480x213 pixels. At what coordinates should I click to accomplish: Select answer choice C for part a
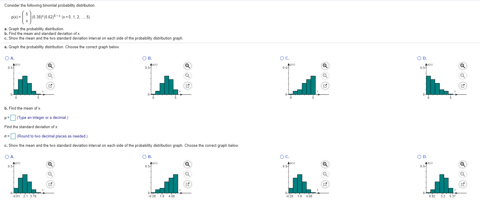(x=282, y=58)
